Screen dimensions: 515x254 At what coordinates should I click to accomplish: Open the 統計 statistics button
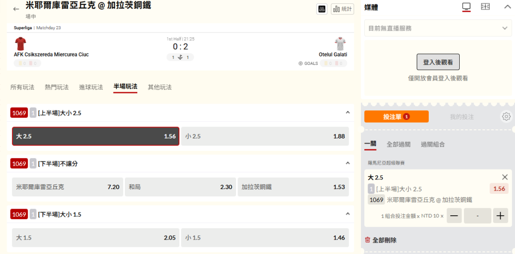342,9
